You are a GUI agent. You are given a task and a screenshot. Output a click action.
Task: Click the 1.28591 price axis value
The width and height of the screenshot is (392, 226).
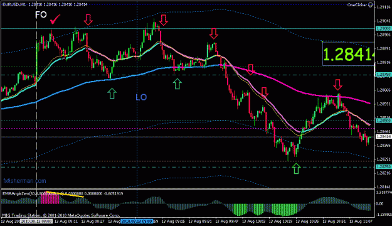click(x=383, y=104)
